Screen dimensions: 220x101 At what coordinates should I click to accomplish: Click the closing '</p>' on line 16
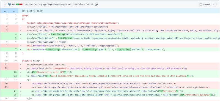29,99
